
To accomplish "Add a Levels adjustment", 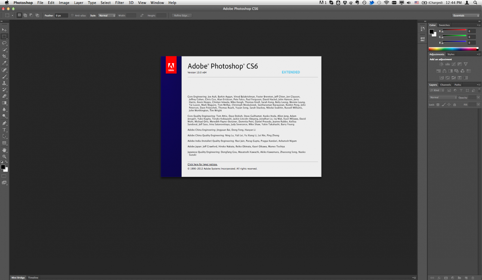I will click(447, 64).
